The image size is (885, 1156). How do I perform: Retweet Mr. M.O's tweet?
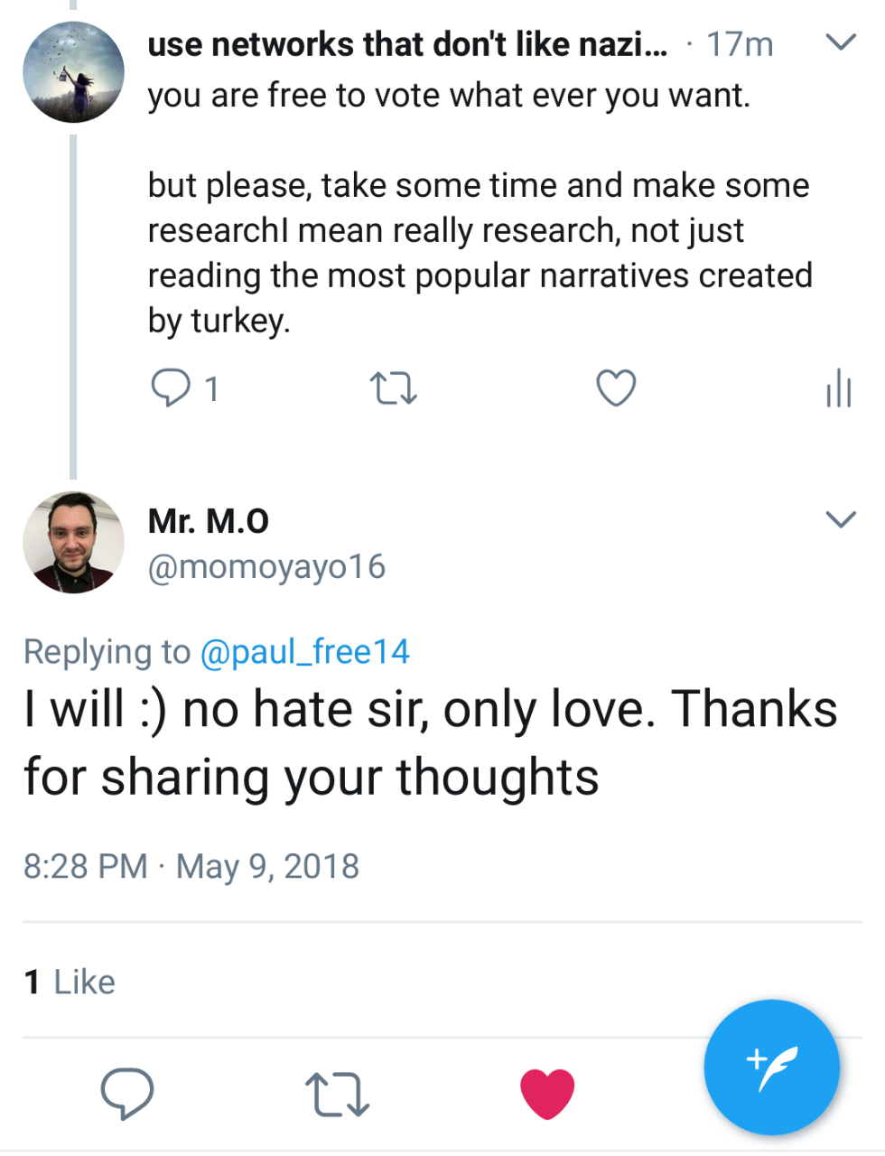(x=337, y=1094)
